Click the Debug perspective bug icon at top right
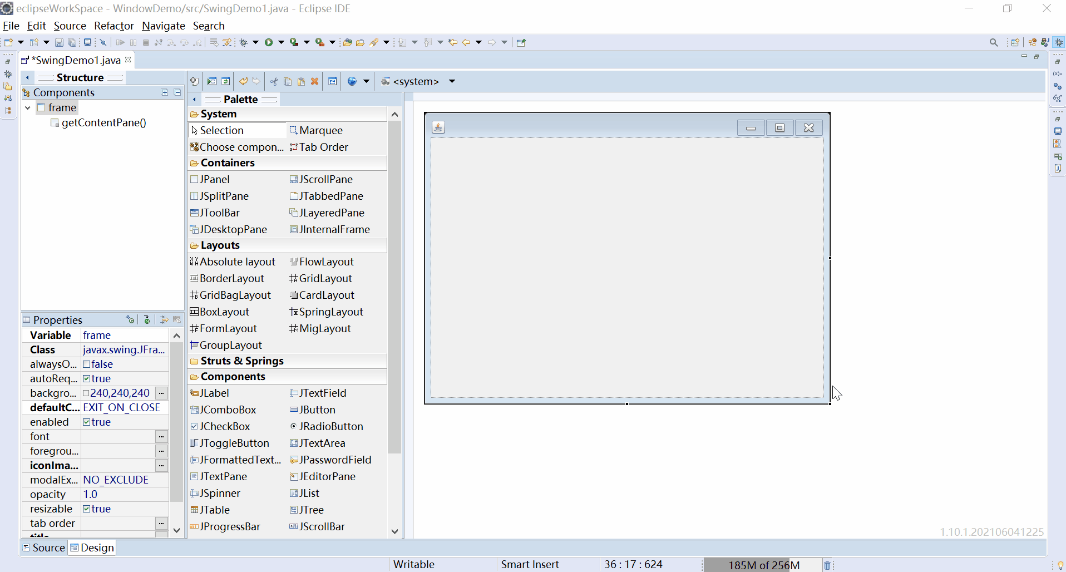This screenshot has width=1066, height=572. [x=1059, y=42]
